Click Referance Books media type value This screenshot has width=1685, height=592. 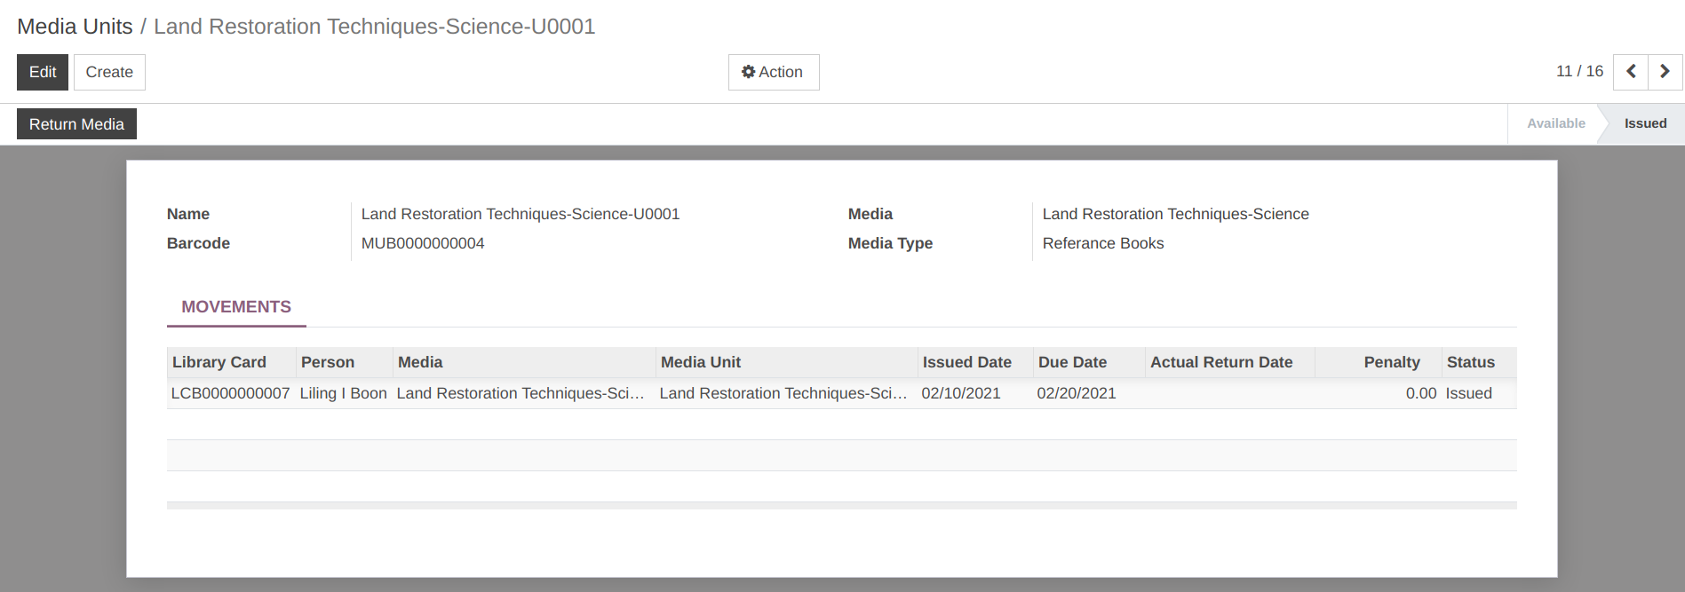1102,243
